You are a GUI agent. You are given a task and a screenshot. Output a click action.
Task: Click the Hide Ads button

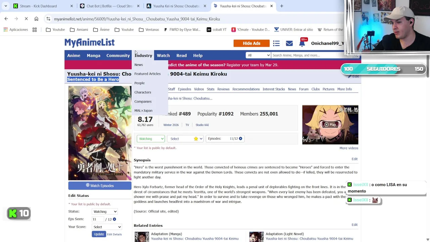(x=252, y=43)
